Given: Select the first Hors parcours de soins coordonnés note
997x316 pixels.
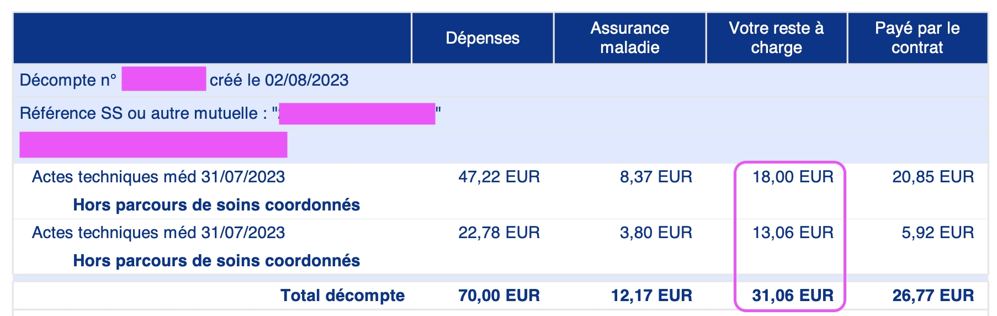Looking at the screenshot, I should click(216, 205).
